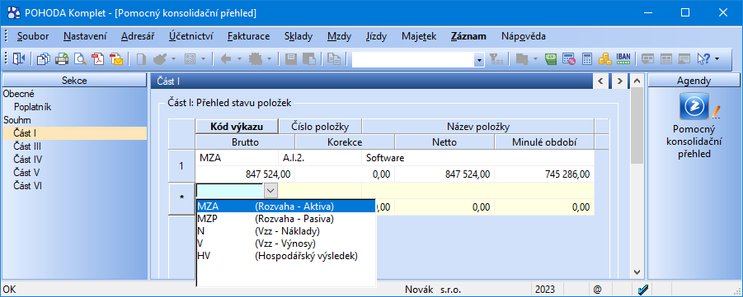The width and height of the screenshot is (743, 297).
Task: Click the greyed new blank record icon
Action: click(x=141, y=58)
